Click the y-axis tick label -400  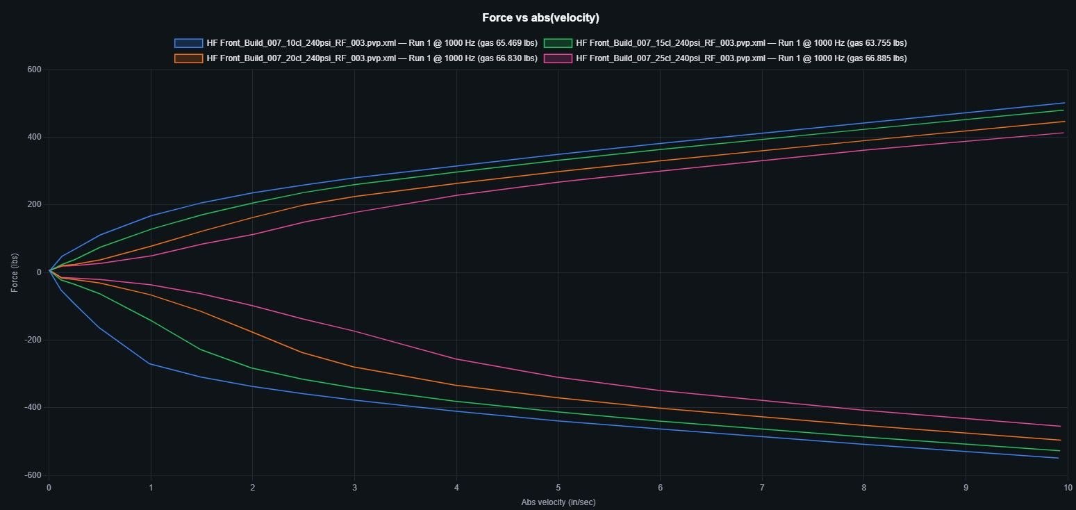[33, 408]
